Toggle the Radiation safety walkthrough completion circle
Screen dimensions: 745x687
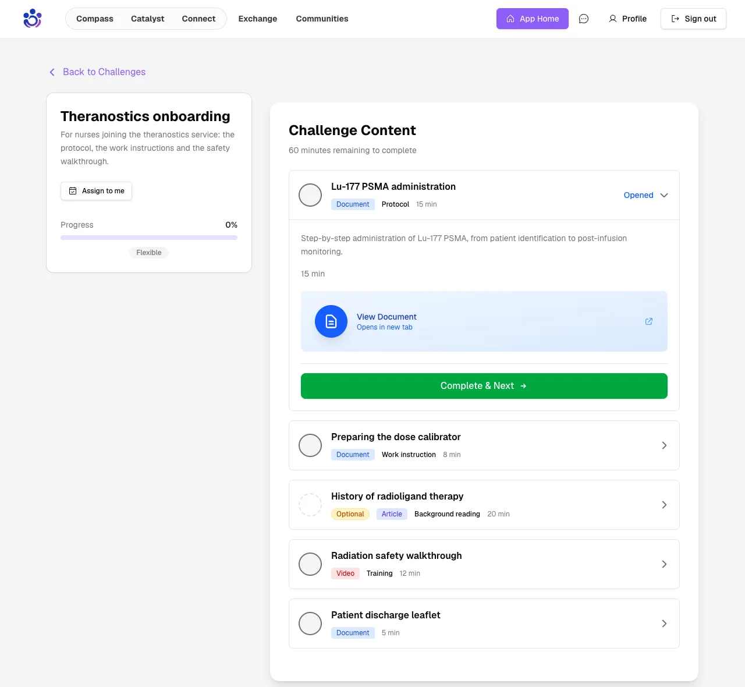(x=310, y=564)
